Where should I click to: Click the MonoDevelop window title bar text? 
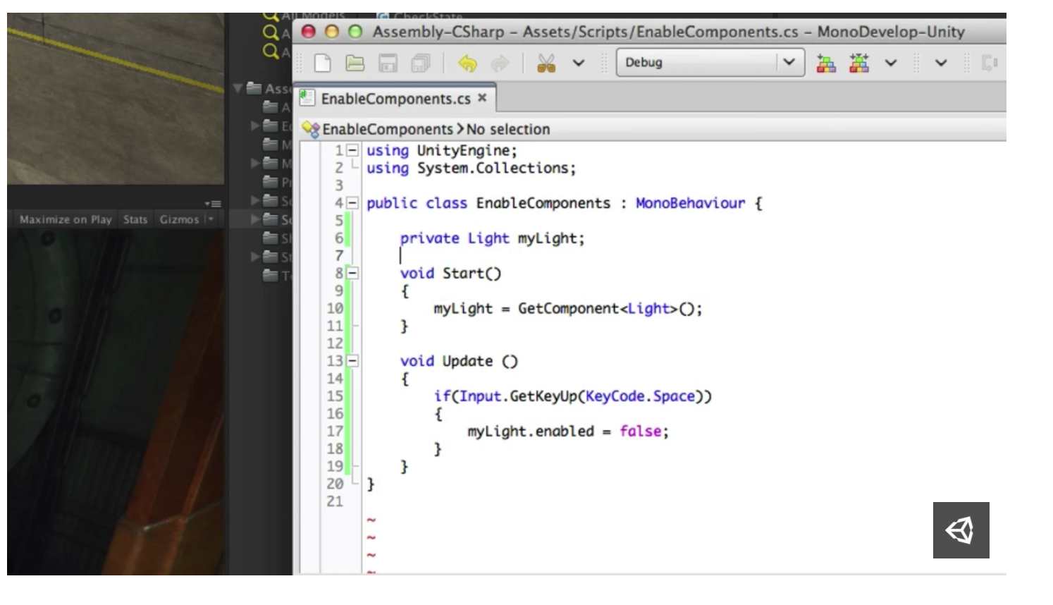pyautogui.click(x=668, y=32)
